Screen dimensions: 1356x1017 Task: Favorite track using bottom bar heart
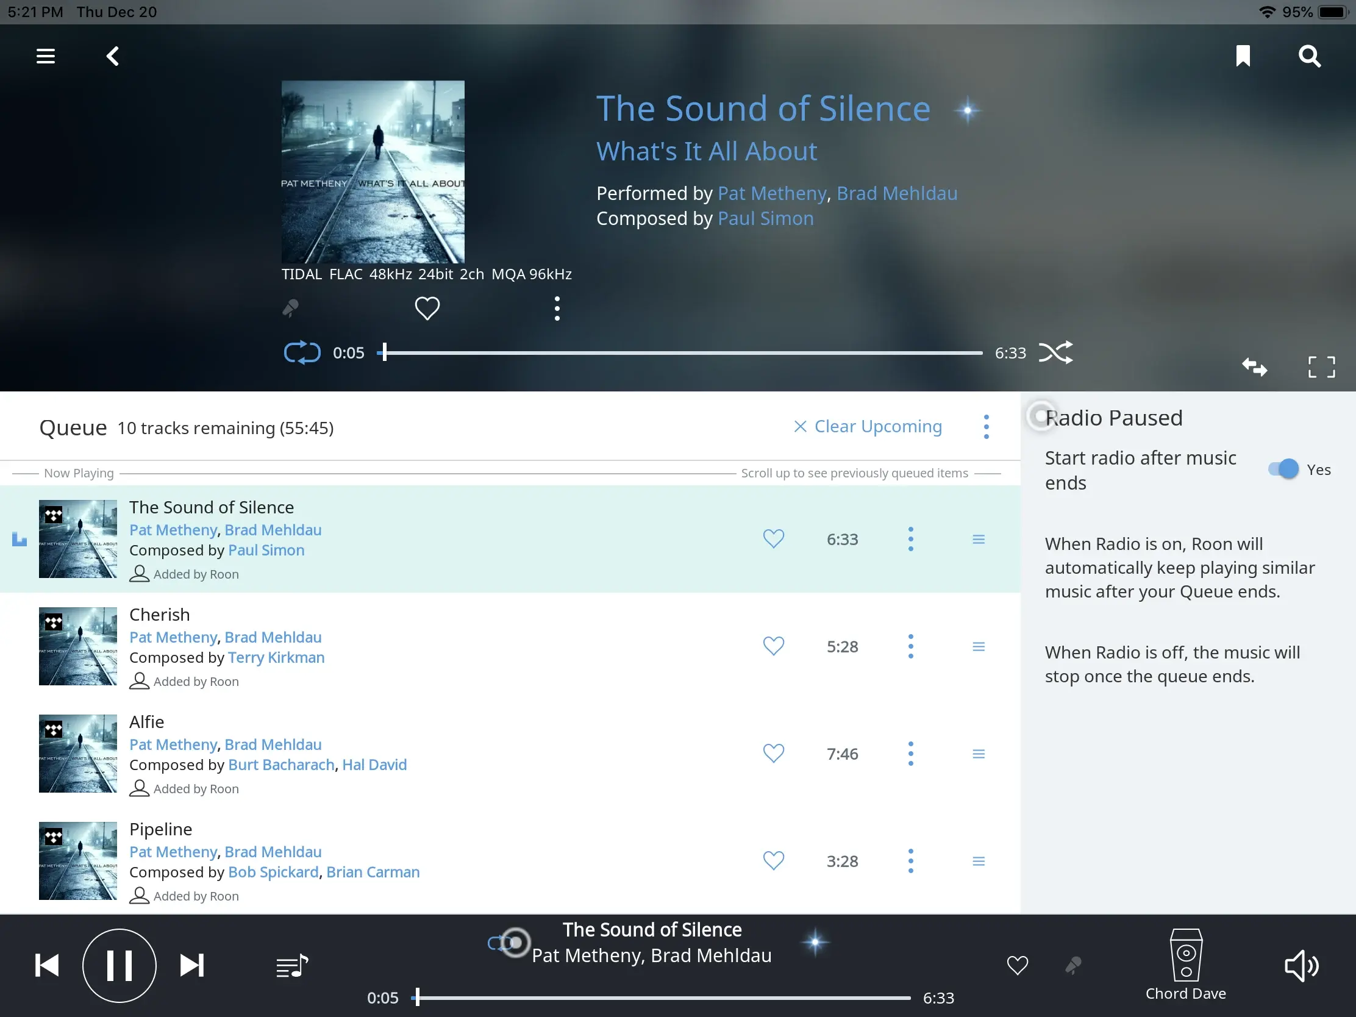coord(1017,966)
